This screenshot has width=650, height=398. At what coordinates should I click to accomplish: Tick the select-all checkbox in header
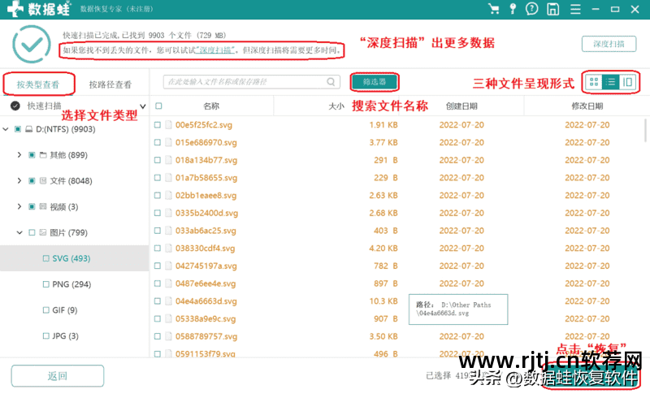coord(158,106)
